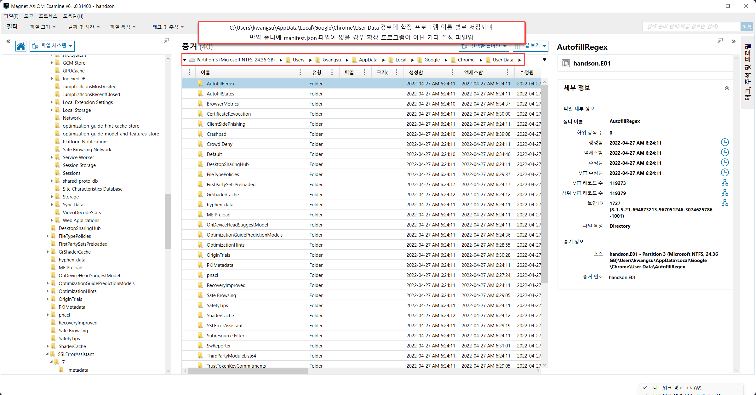
Task: Open column options for the 크기 column
Action: [x=397, y=72]
